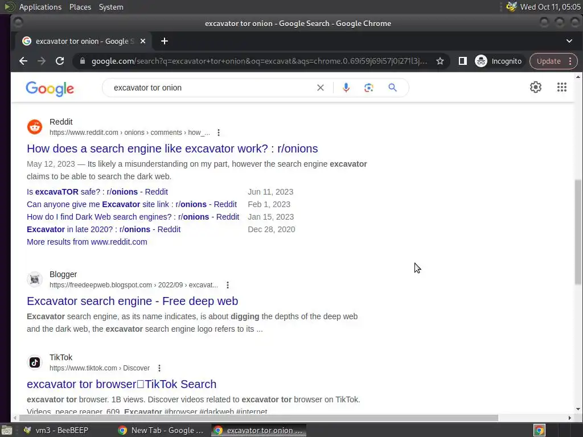
Task: Open the Applications menu
Action: click(40, 7)
